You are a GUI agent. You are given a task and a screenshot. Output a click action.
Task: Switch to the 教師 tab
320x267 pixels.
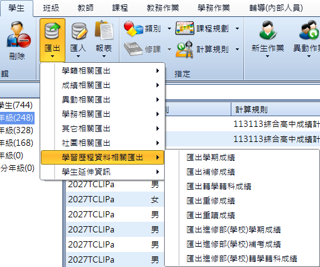click(86, 8)
